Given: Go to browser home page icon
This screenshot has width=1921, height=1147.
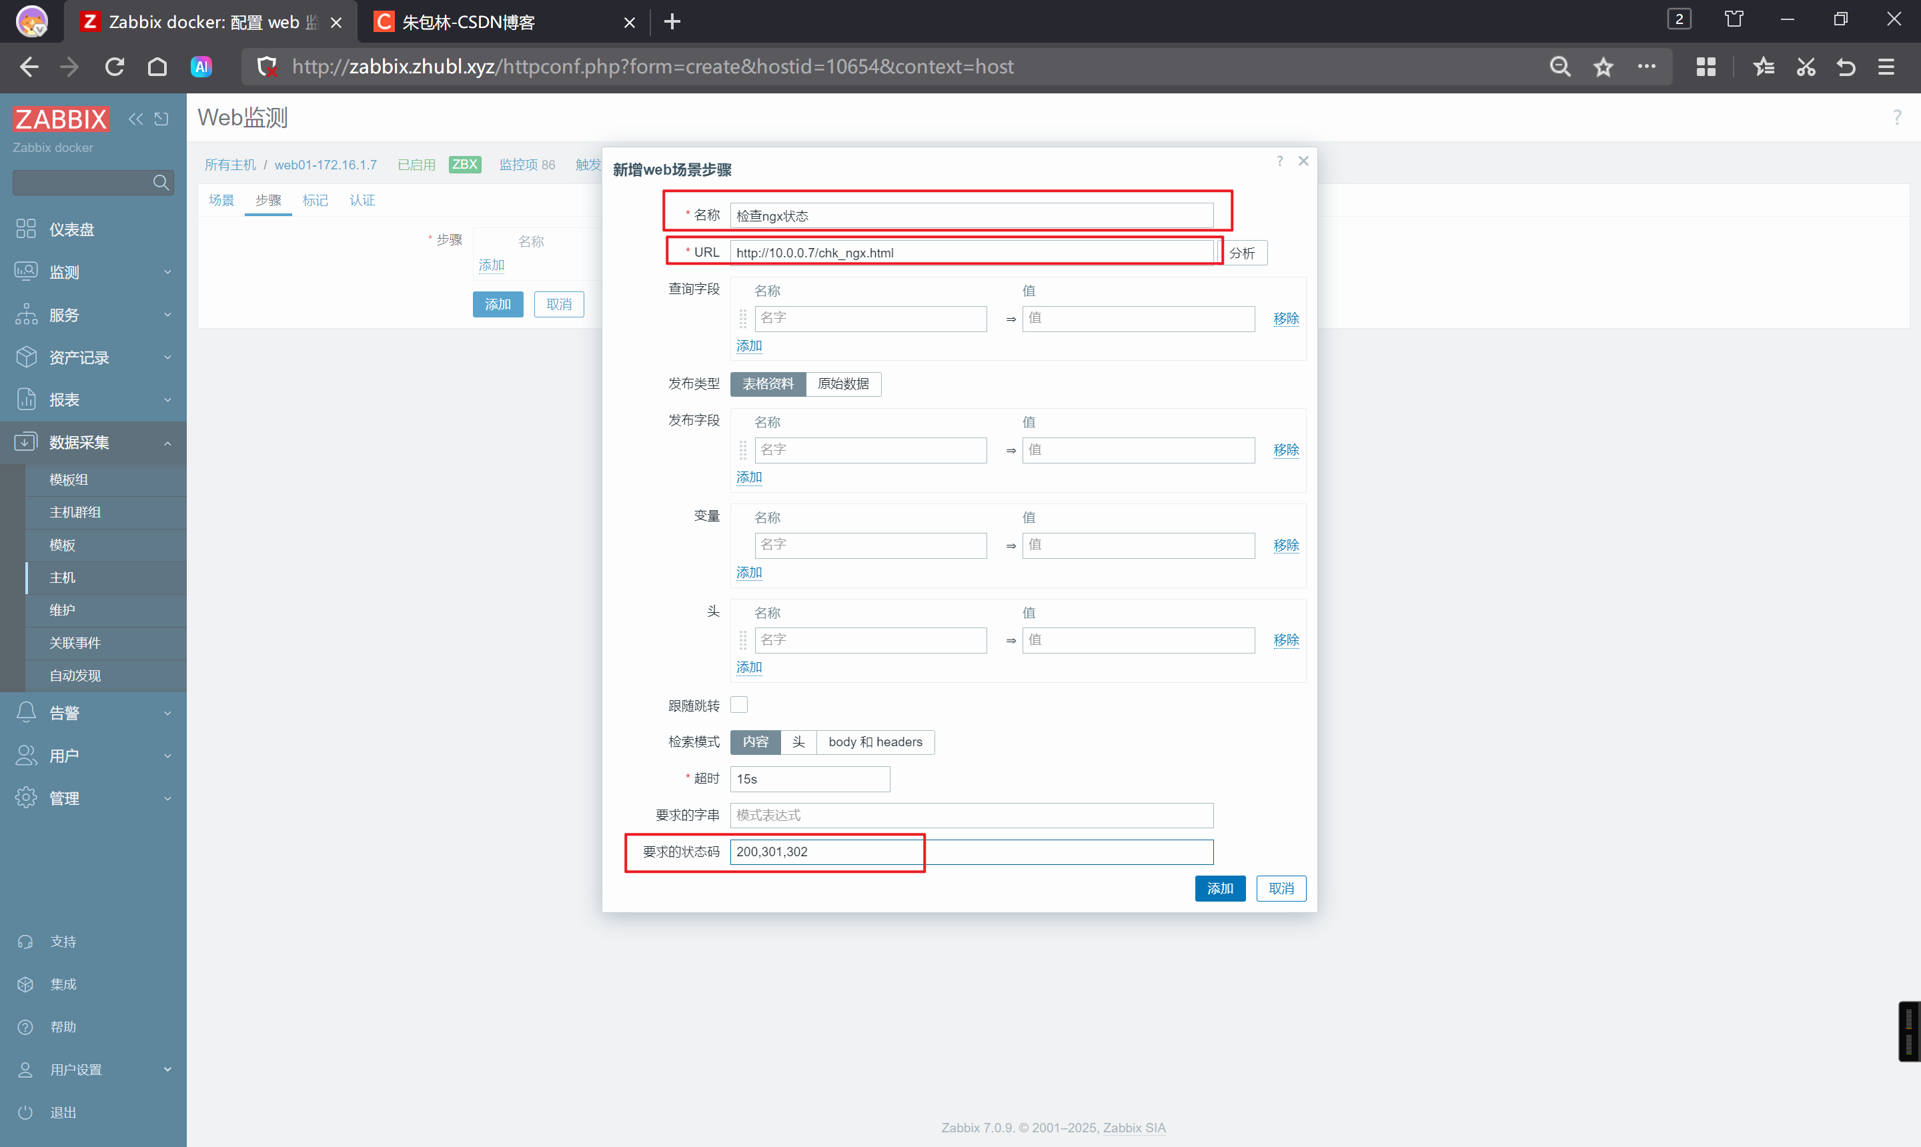Looking at the screenshot, I should click(x=157, y=67).
